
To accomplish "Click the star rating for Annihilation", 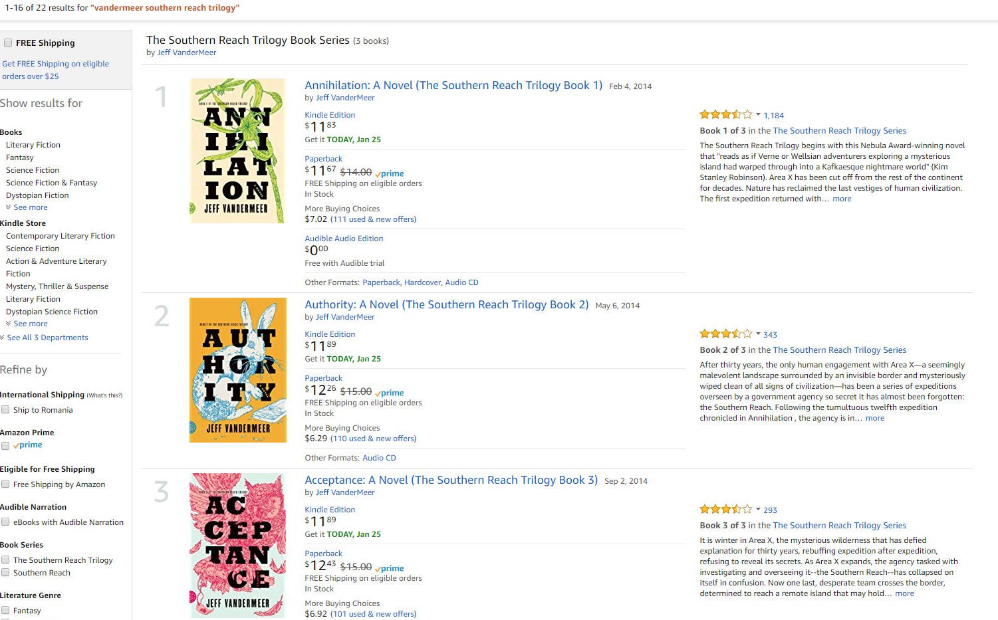I will tap(726, 115).
